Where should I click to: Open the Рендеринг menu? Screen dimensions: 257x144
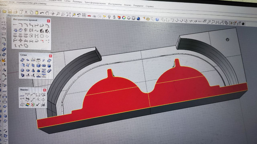(x=138, y=6)
